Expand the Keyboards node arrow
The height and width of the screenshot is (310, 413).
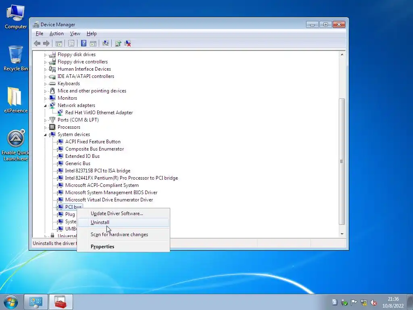tap(45, 84)
